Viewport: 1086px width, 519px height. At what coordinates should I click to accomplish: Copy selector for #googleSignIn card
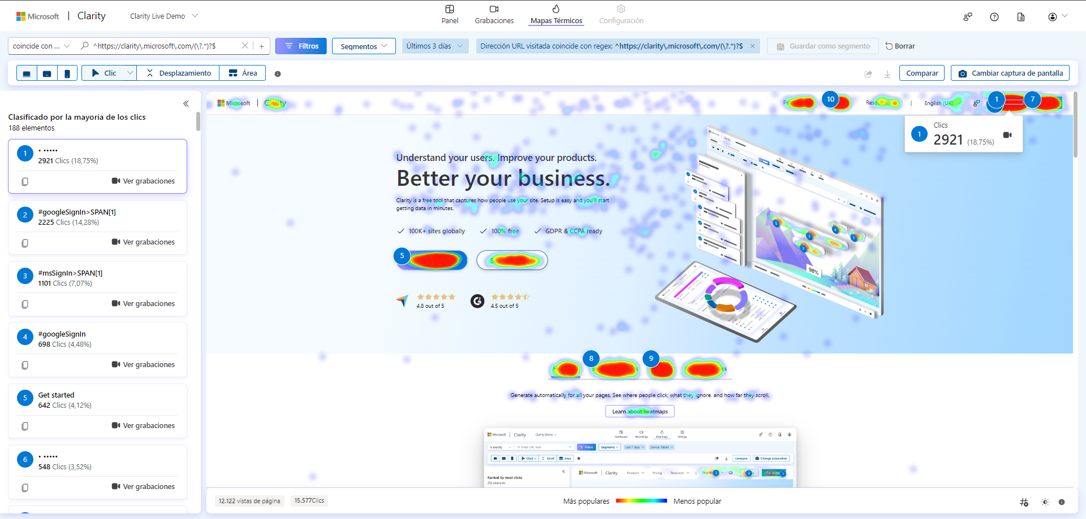point(25,365)
